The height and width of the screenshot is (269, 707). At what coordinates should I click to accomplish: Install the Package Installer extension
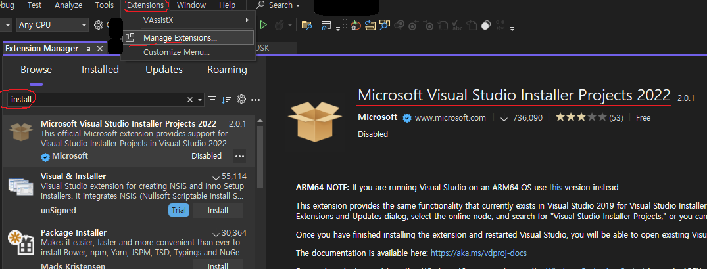coord(218,264)
